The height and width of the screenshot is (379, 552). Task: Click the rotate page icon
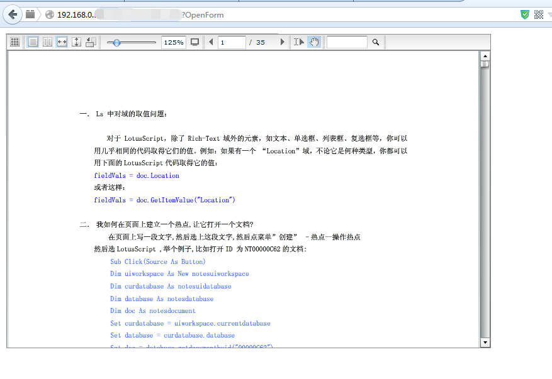(x=91, y=42)
